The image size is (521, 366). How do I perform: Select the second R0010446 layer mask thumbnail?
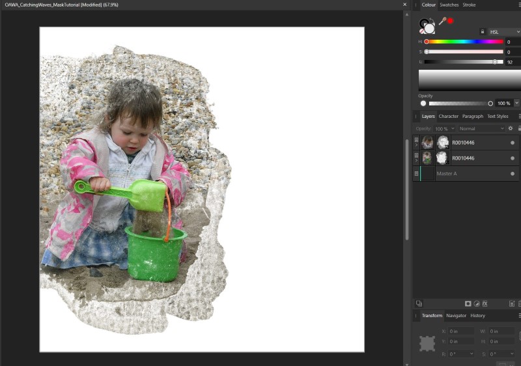point(443,158)
